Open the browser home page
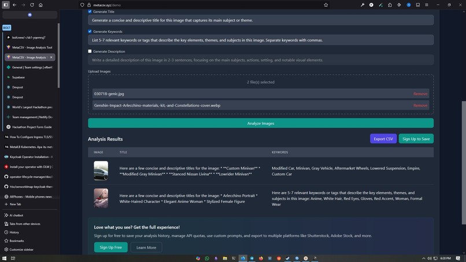466x262 pixels. 40,5
